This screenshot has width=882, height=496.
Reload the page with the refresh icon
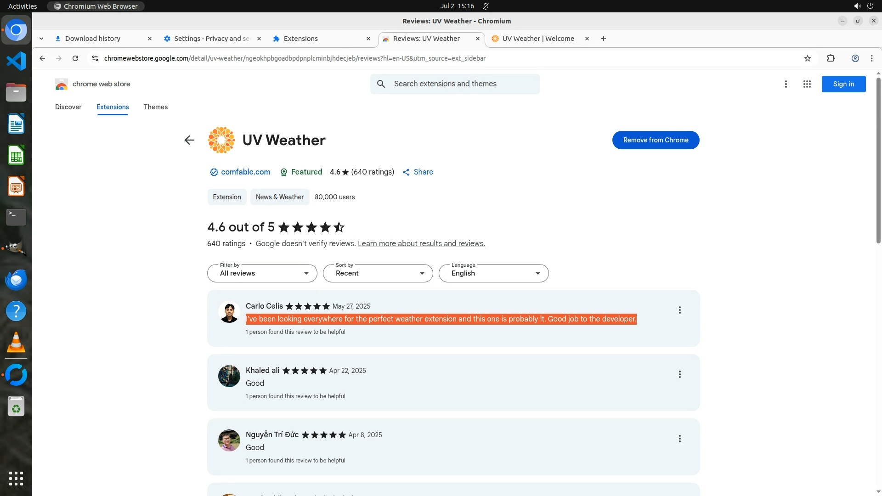pos(75,58)
